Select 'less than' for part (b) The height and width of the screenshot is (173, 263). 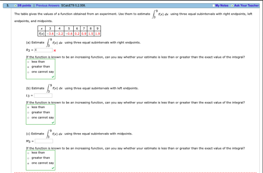tap(28, 107)
